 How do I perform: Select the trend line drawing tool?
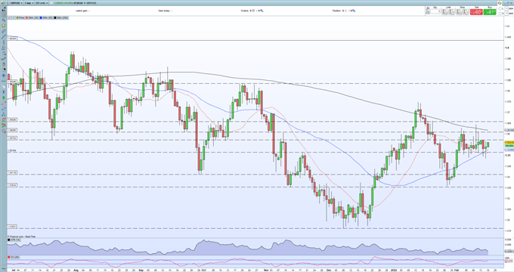4,37
